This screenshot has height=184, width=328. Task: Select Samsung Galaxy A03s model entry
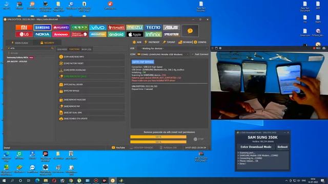pyautogui.click(x=20, y=57)
